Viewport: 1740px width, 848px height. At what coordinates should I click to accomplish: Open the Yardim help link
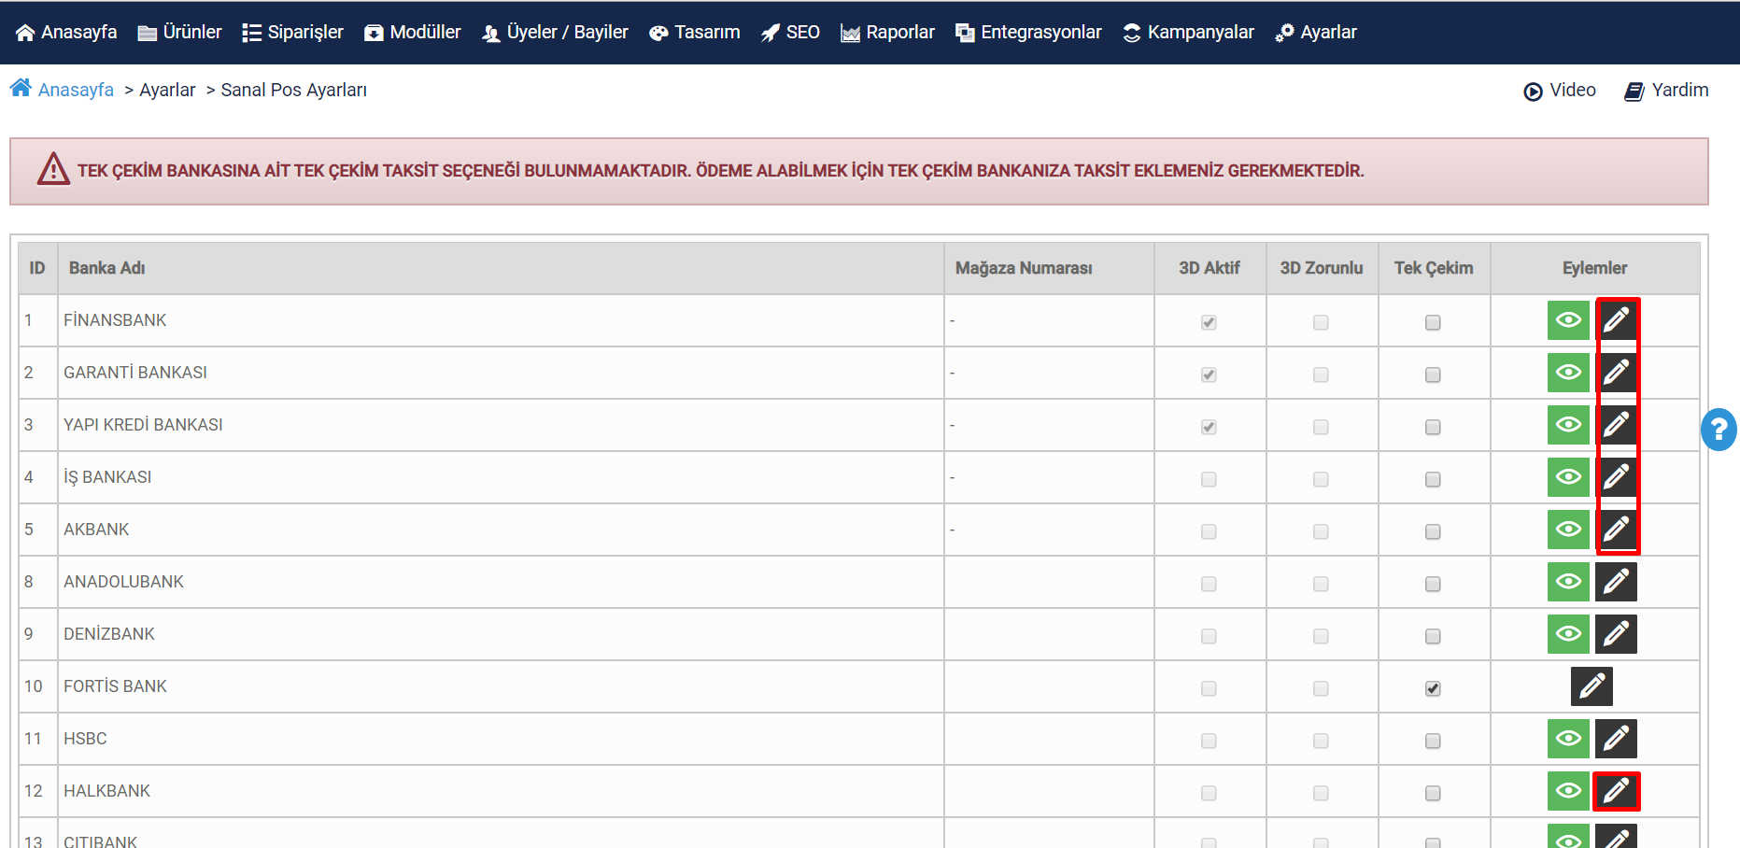click(x=1666, y=91)
